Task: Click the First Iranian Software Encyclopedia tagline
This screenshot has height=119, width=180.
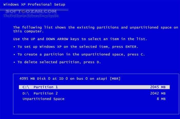Action: click(x=31, y=16)
